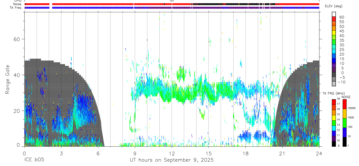Pick the black bottom segment of TX FRQ colorbar
The image size is (359, 166).
click(334, 144)
